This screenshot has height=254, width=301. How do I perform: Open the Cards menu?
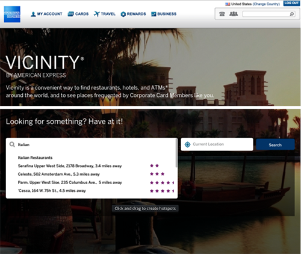pyautogui.click(x=78, y=14)
